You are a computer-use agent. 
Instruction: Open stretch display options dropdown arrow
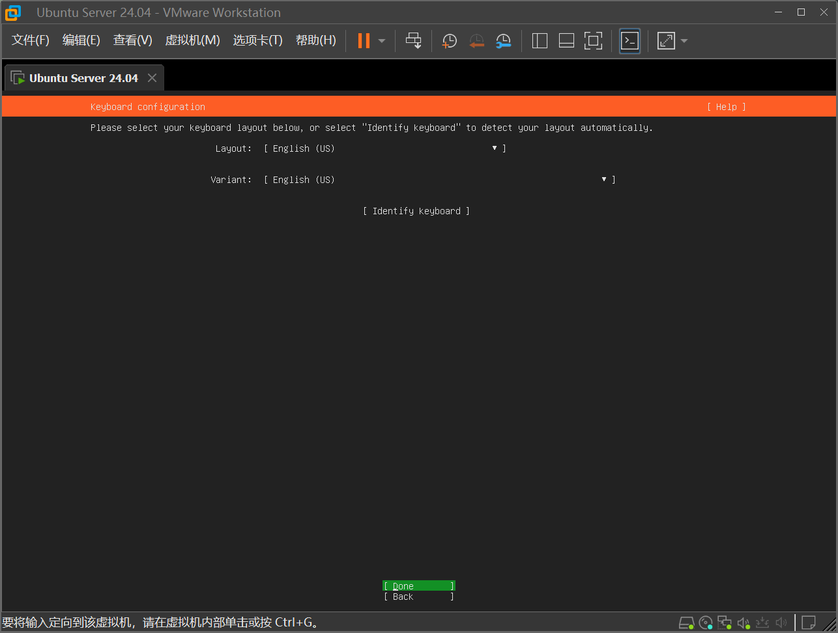click(x=684, y=41)
